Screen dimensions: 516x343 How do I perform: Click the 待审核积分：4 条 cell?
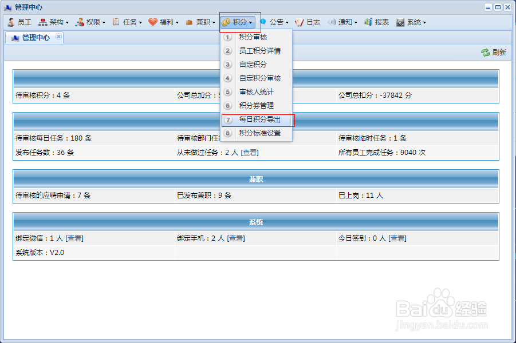(94, 95)
